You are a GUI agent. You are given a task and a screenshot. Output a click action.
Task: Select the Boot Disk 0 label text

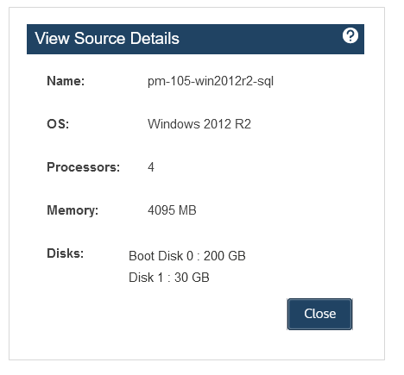[x=161, y=256]
